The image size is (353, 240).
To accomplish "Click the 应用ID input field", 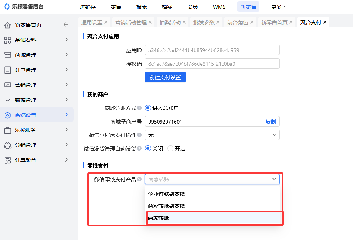I will [212, 50].
